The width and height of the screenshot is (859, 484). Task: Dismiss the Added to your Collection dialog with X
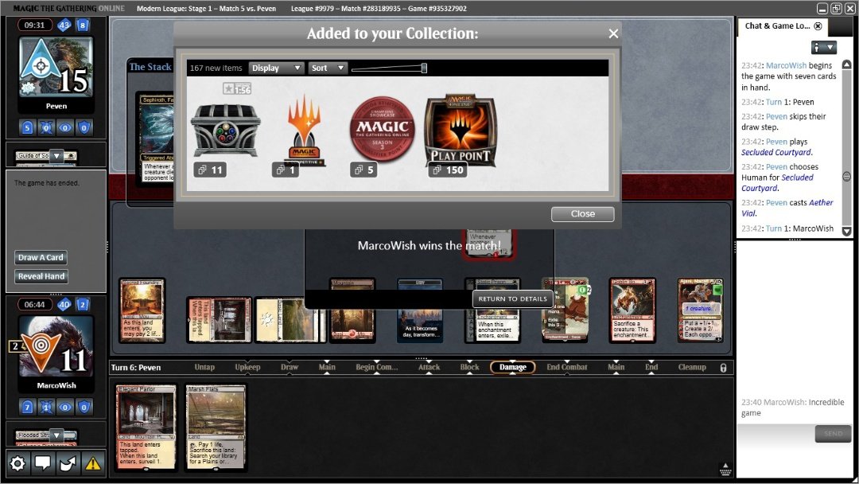pyautogui.click(x=613, y=33)
